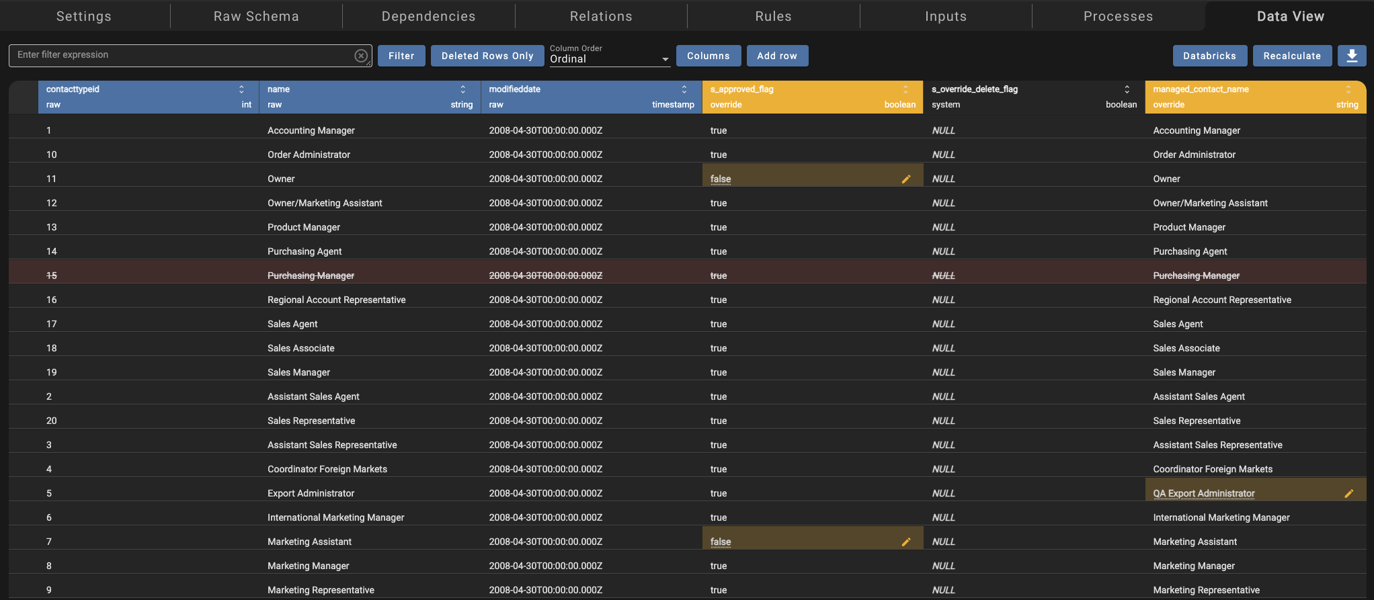
Task: Select the Data View tab
Action: (x=1291, y=16)
